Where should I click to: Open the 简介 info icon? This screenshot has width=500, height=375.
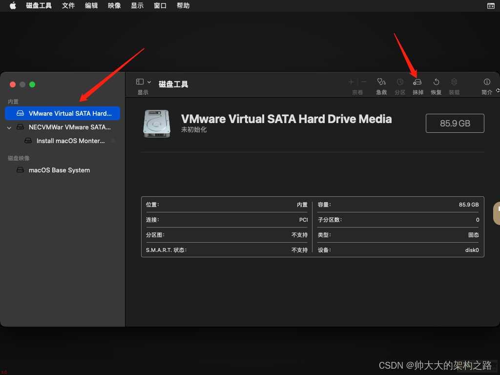click(487, 82)
